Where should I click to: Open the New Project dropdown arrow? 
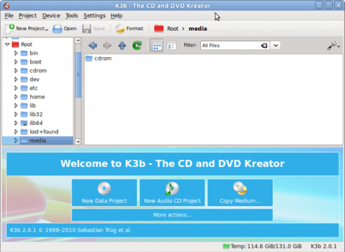click(x=47, y=30)
